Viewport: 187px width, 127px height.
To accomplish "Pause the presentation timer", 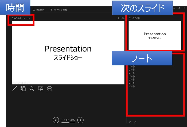I will [x=24, y=19].
